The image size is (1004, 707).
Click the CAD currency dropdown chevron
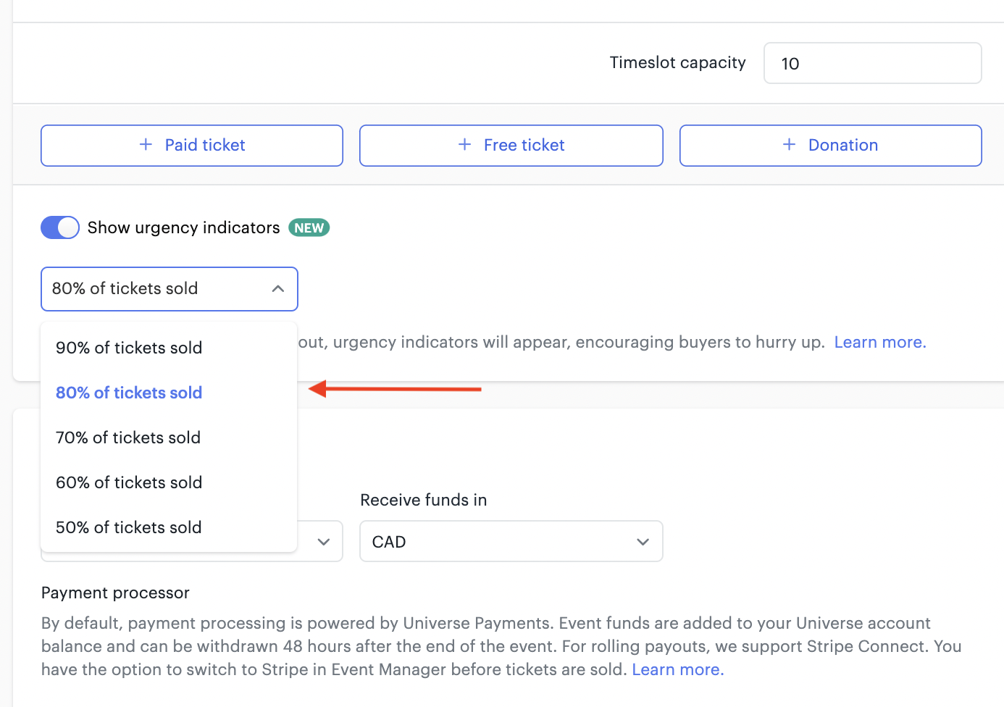[x=643, y=542]
